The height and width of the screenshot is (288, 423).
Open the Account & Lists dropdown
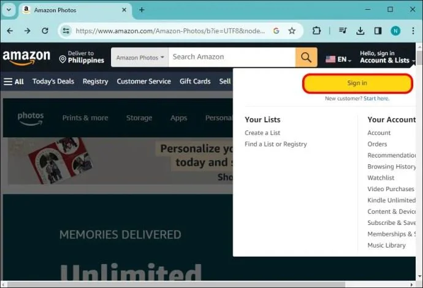387,57
